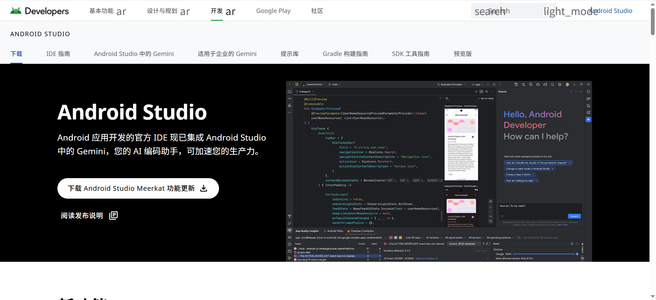Open the 设计与规划 navigation item
This screenshot has width=656, height=300.
pos(162,11)
